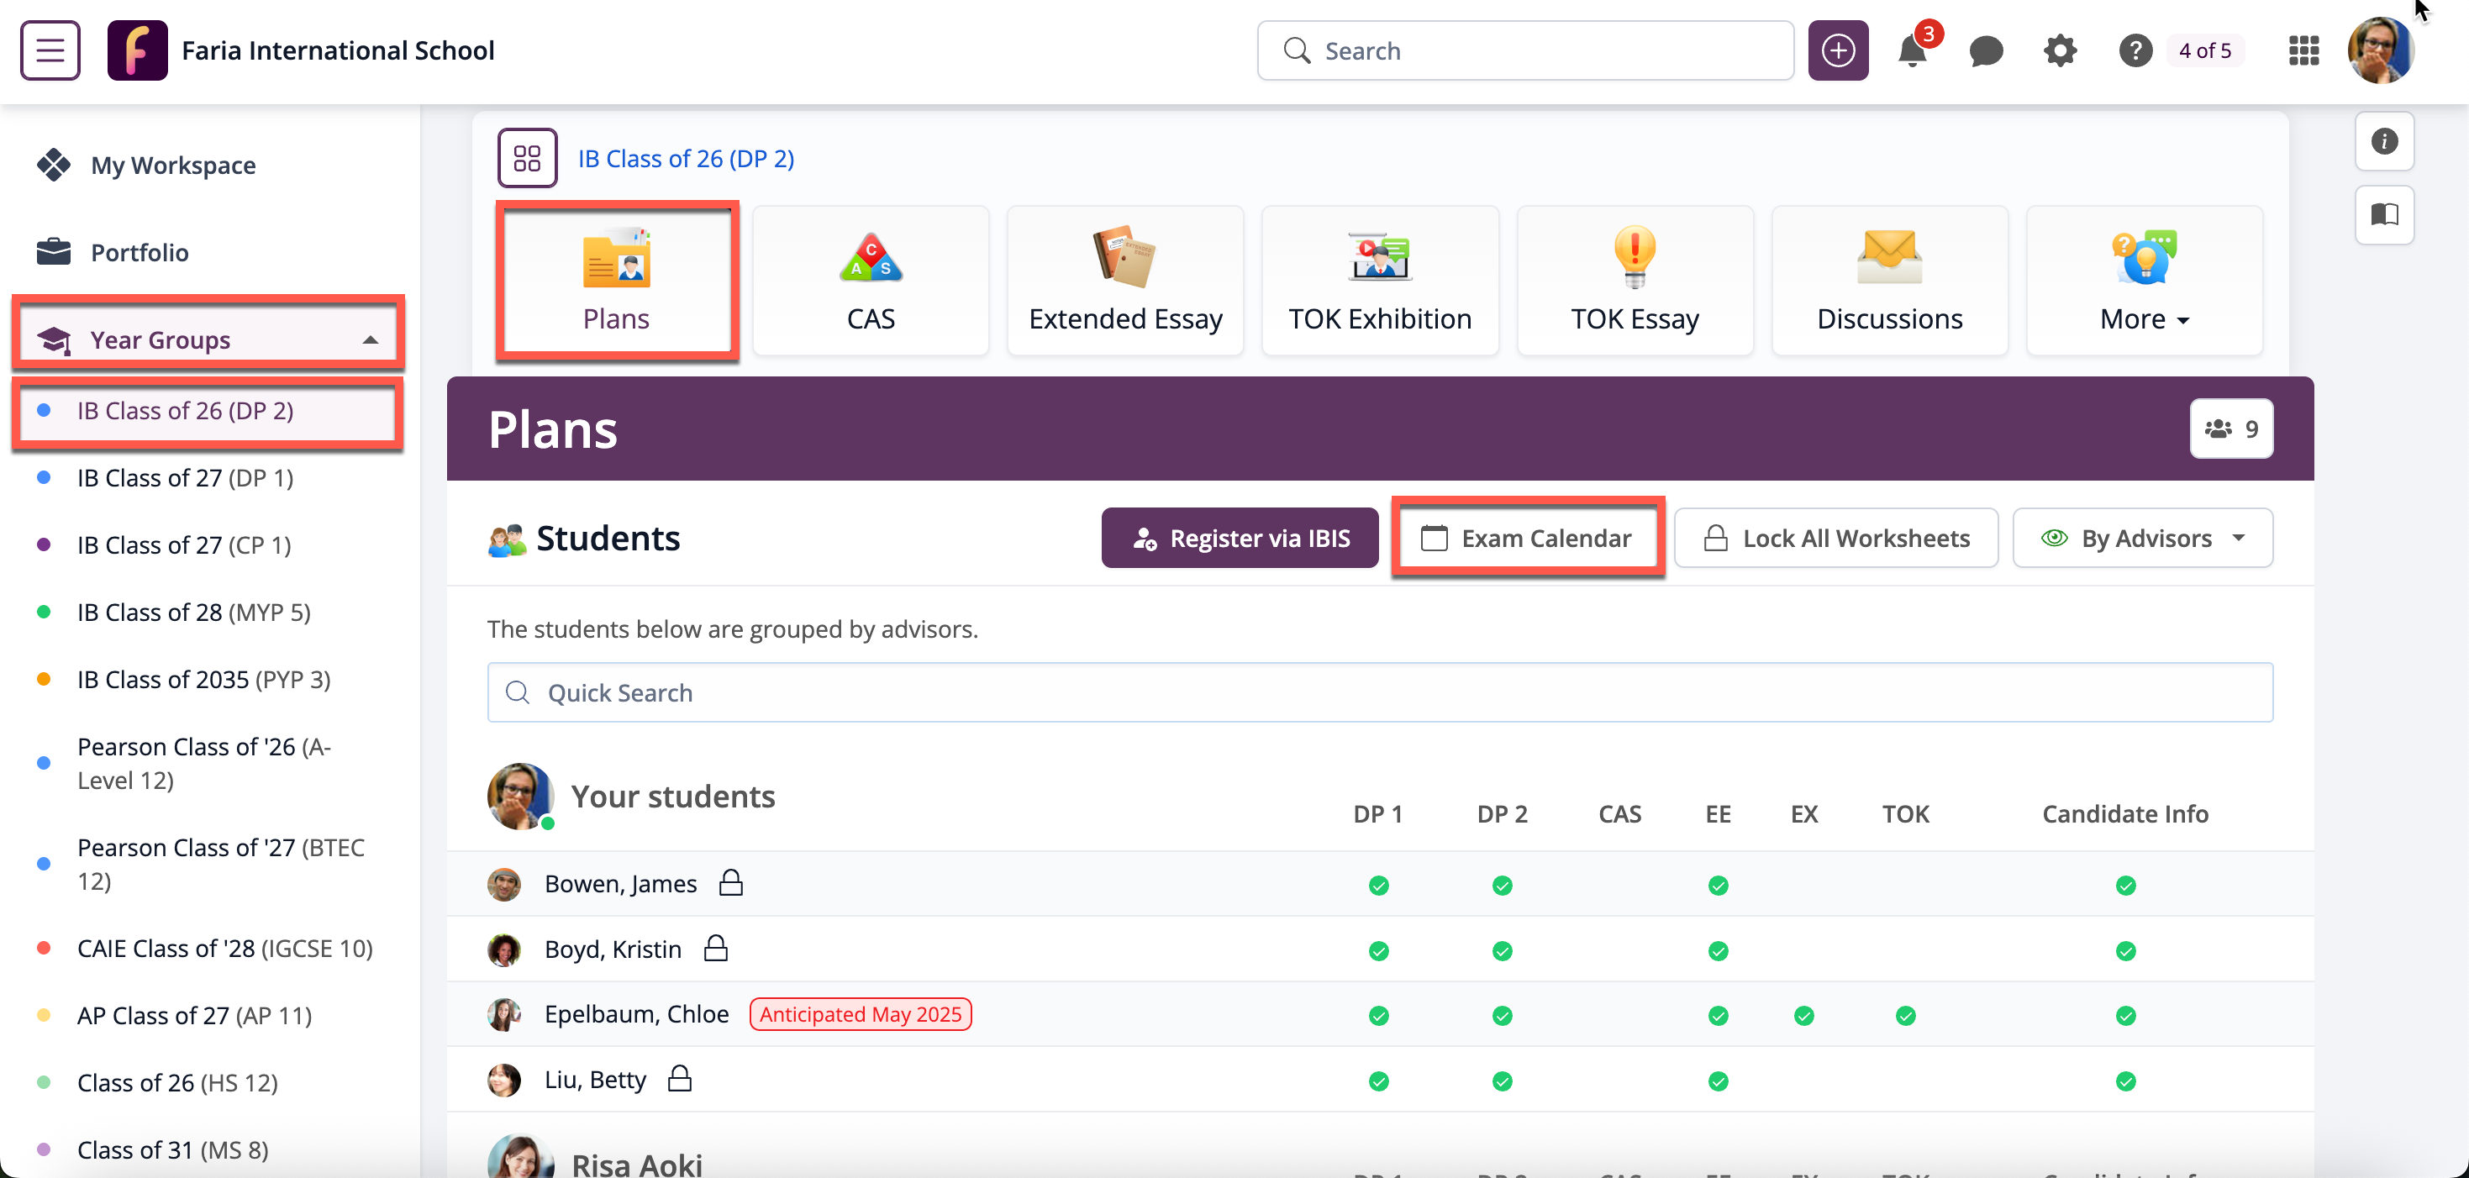Image resolution: width=2469 pixels, height=1178 pixels.
Task: Open settings gear icon
Action: coord(2060,50)
